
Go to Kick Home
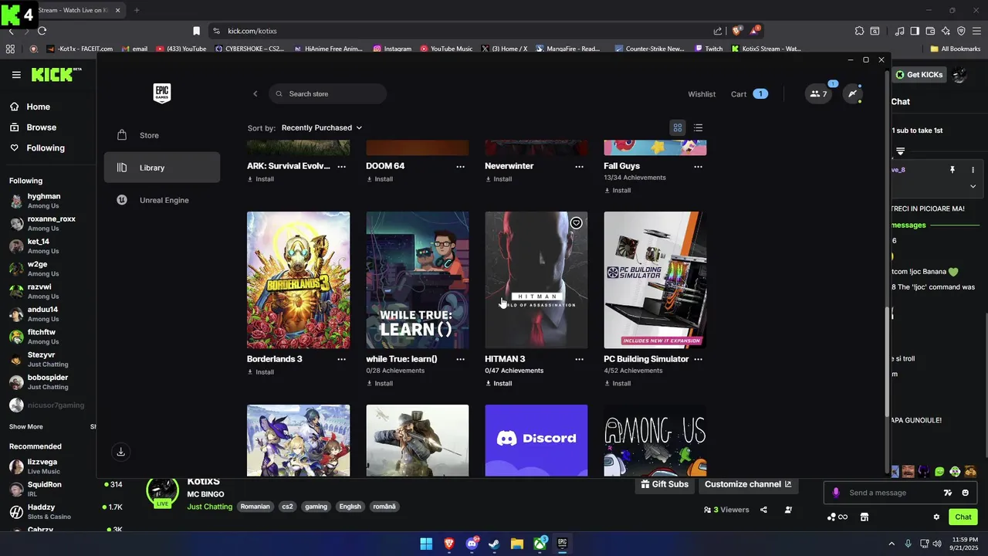tap(29, 107)
